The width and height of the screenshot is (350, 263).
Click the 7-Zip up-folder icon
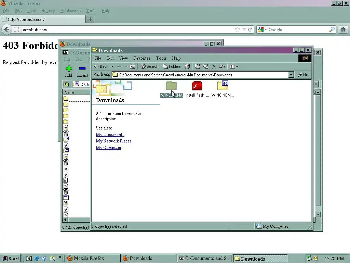[66, 84]
